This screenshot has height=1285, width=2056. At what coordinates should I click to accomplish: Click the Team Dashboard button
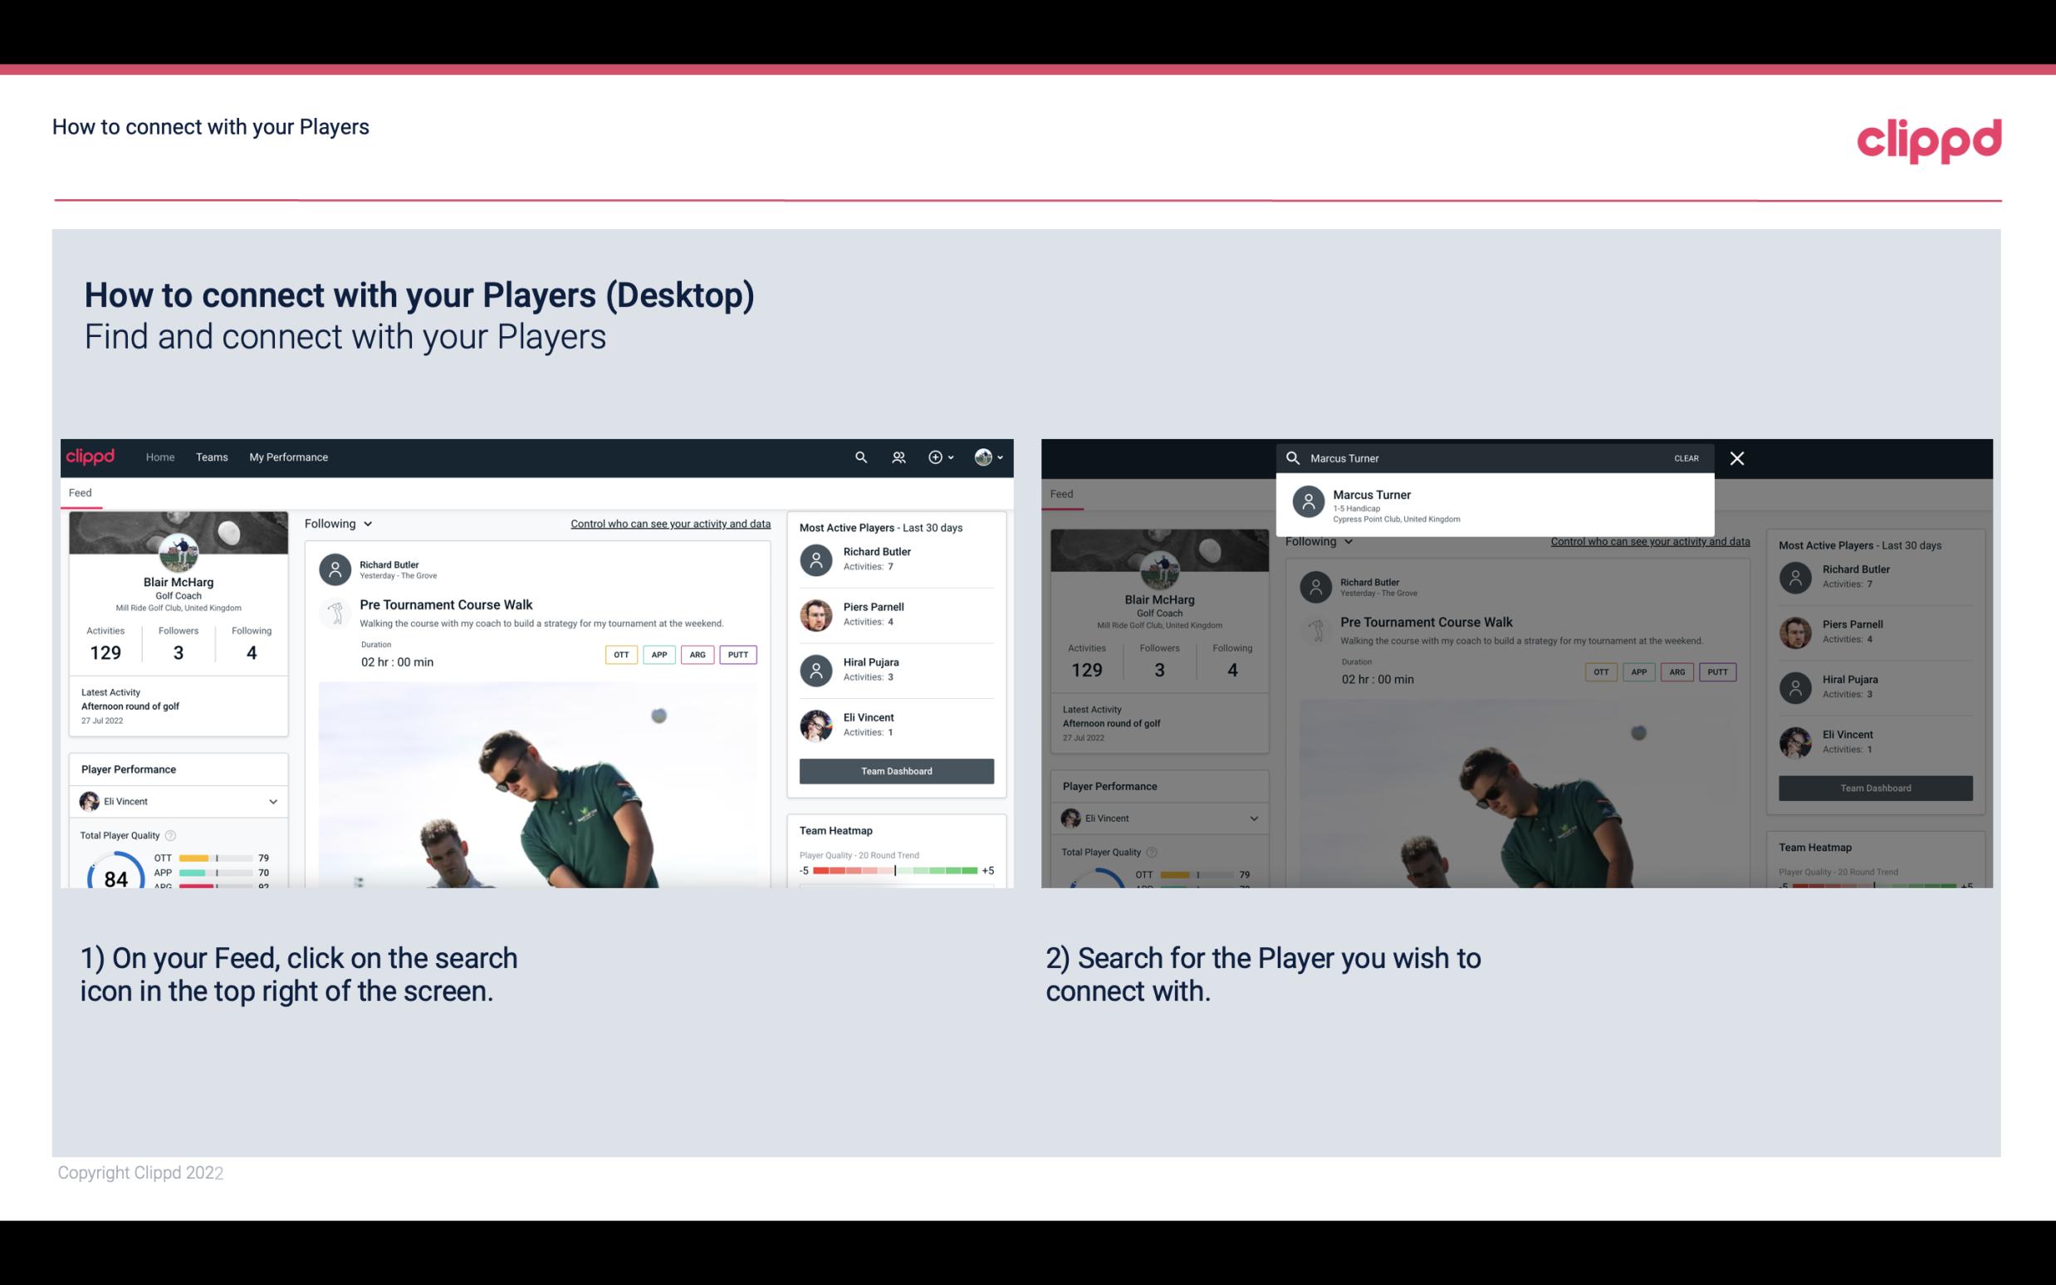pyautogui.click(x=895, y=770)
